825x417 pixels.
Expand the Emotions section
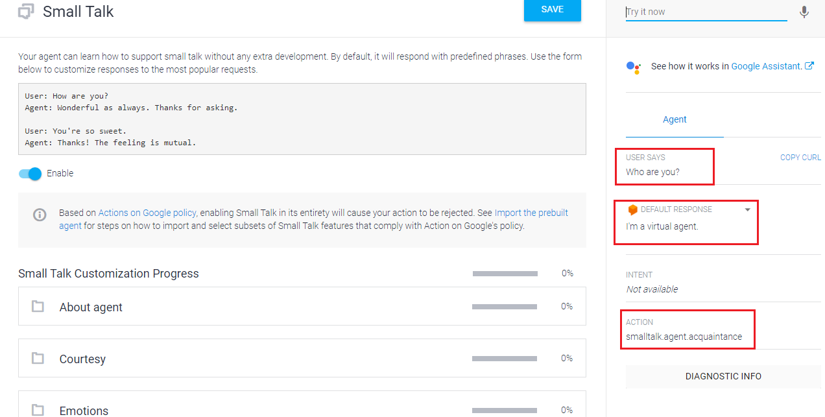[84, 411]
